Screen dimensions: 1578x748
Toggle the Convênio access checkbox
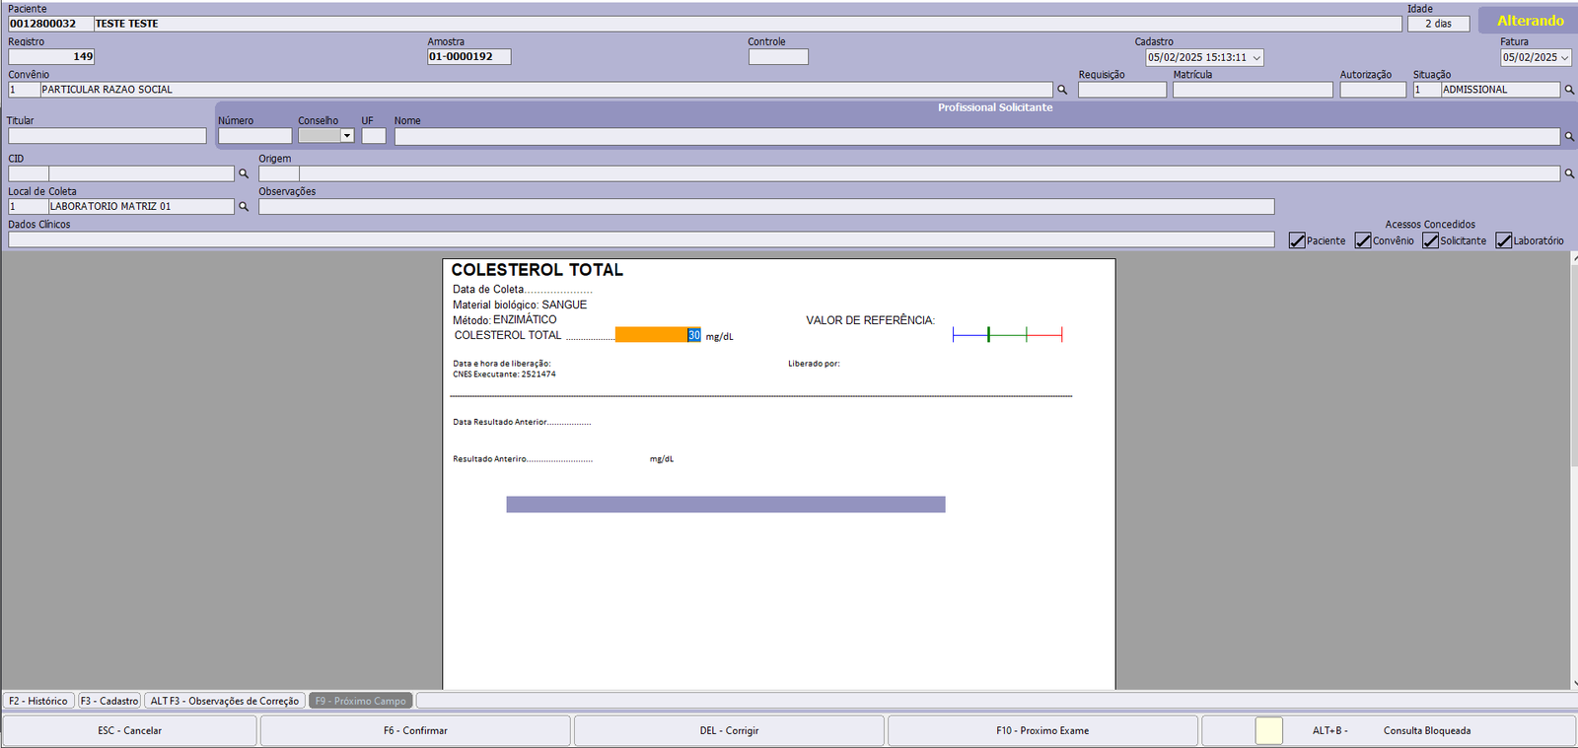[1363, 241]
